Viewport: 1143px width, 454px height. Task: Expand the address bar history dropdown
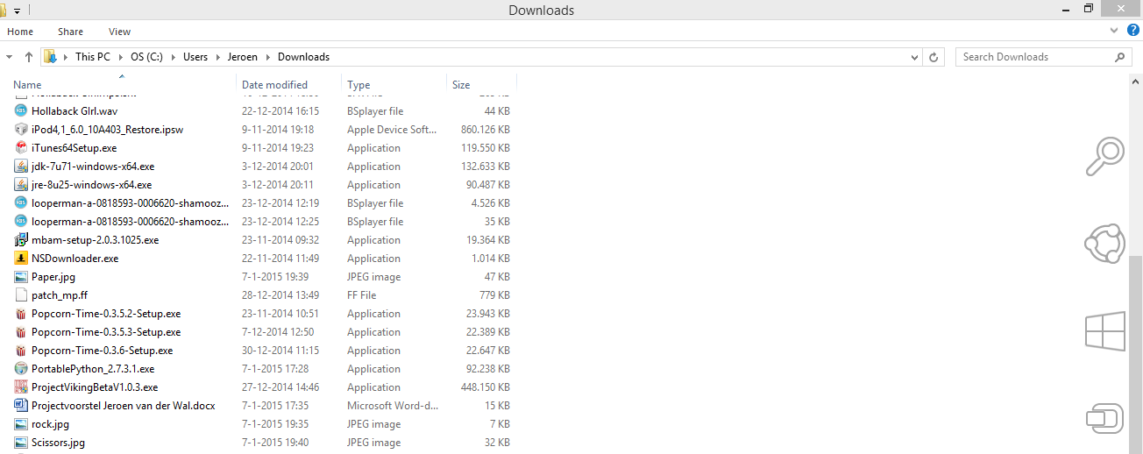coord(915,57)
